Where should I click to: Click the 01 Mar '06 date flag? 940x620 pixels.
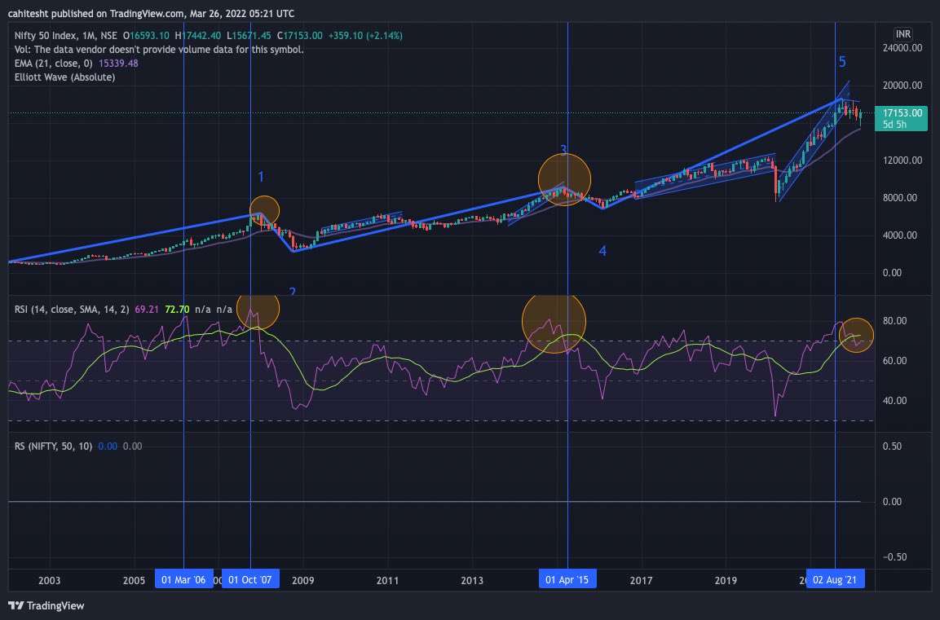tap(184, 579)
